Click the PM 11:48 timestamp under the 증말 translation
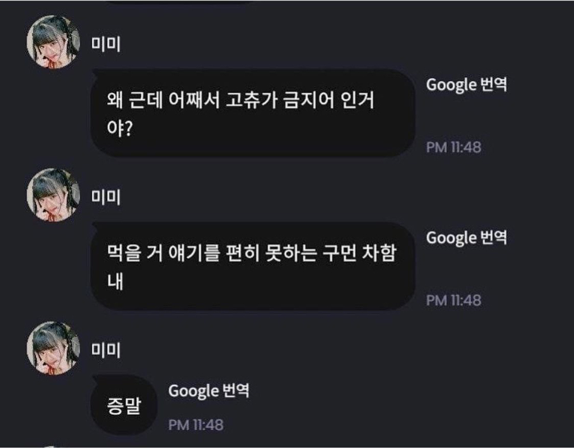 click(196, 425)
